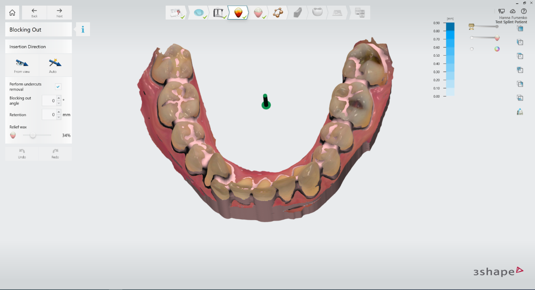535x290 pixels.
Task: Set insertion direction From view
Action: pyautogui.click(x=22, y=65)
